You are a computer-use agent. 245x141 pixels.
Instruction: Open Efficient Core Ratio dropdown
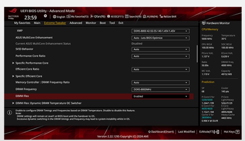pos(161,69)
